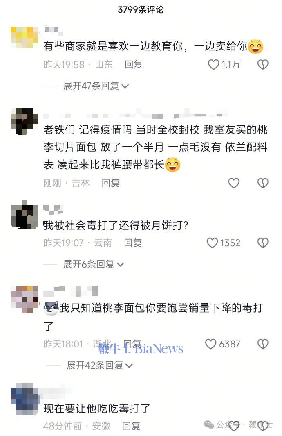Dislike the Shandong comment via broken heart
The height and width of the screenshot is (436, 282).
click(x=263, y=65)
